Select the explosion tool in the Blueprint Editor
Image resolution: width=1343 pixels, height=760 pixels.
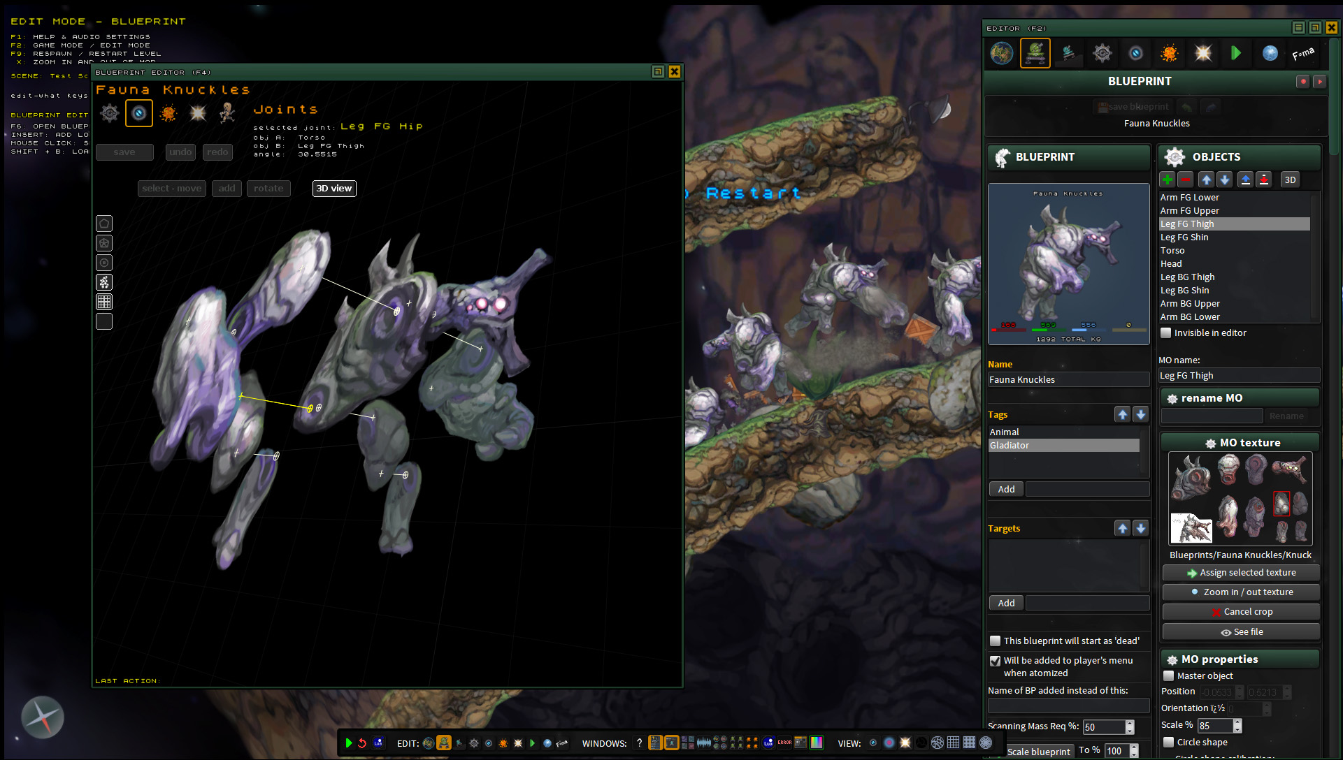point(168,112)
